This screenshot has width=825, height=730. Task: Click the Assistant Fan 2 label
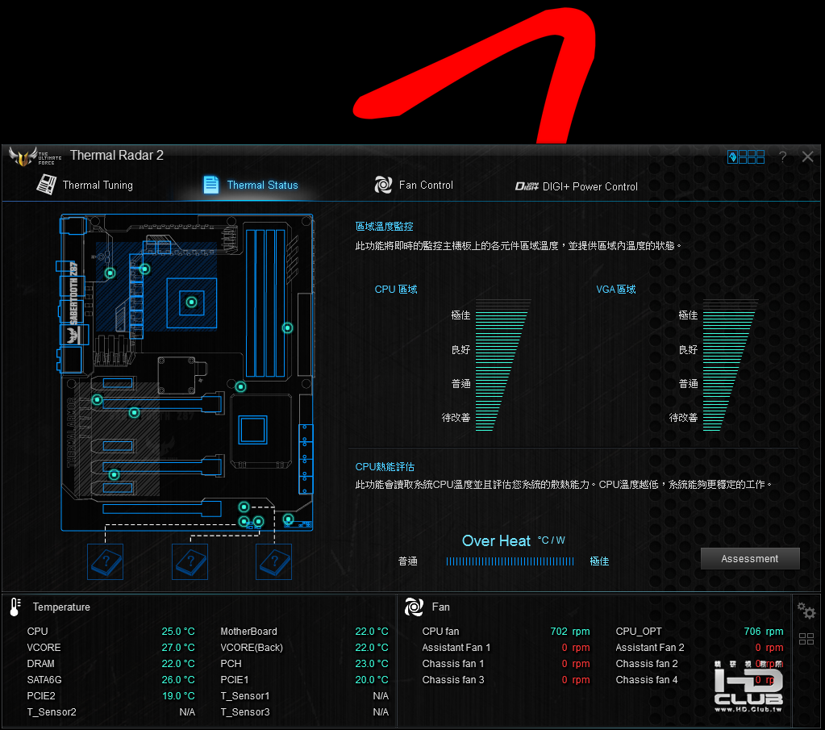point(650,648)
